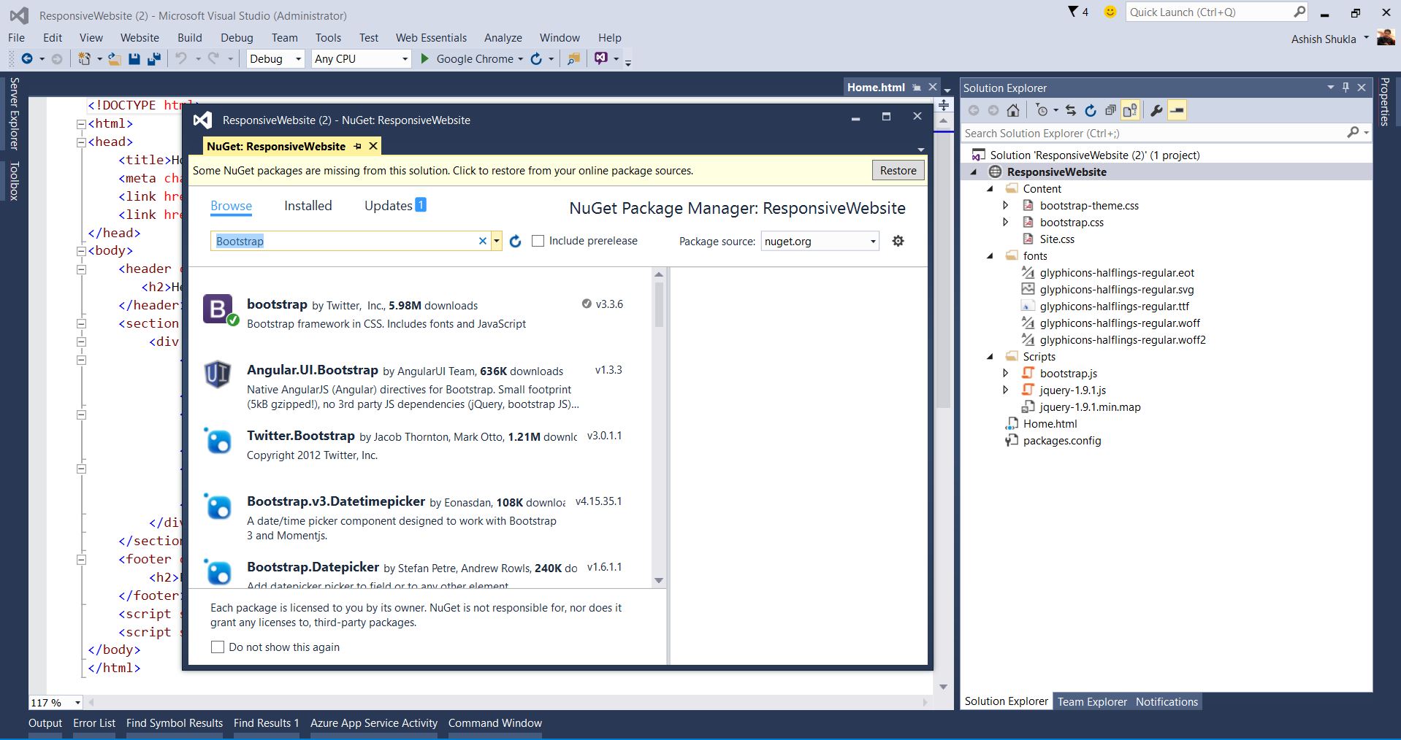Click the Find in Files toolbar icon
Viewport: 1401px width, 740px height.
pyautogui.click(x=574, y=59)
